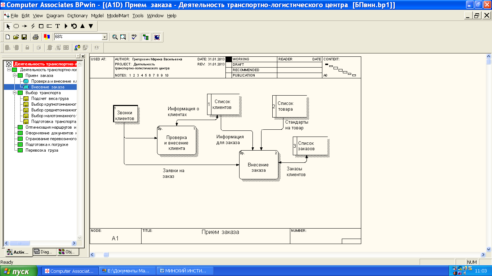The width and height of the screenshot is (492, 276).
Task: Run the ABC spell check
Action: [134, 37]
